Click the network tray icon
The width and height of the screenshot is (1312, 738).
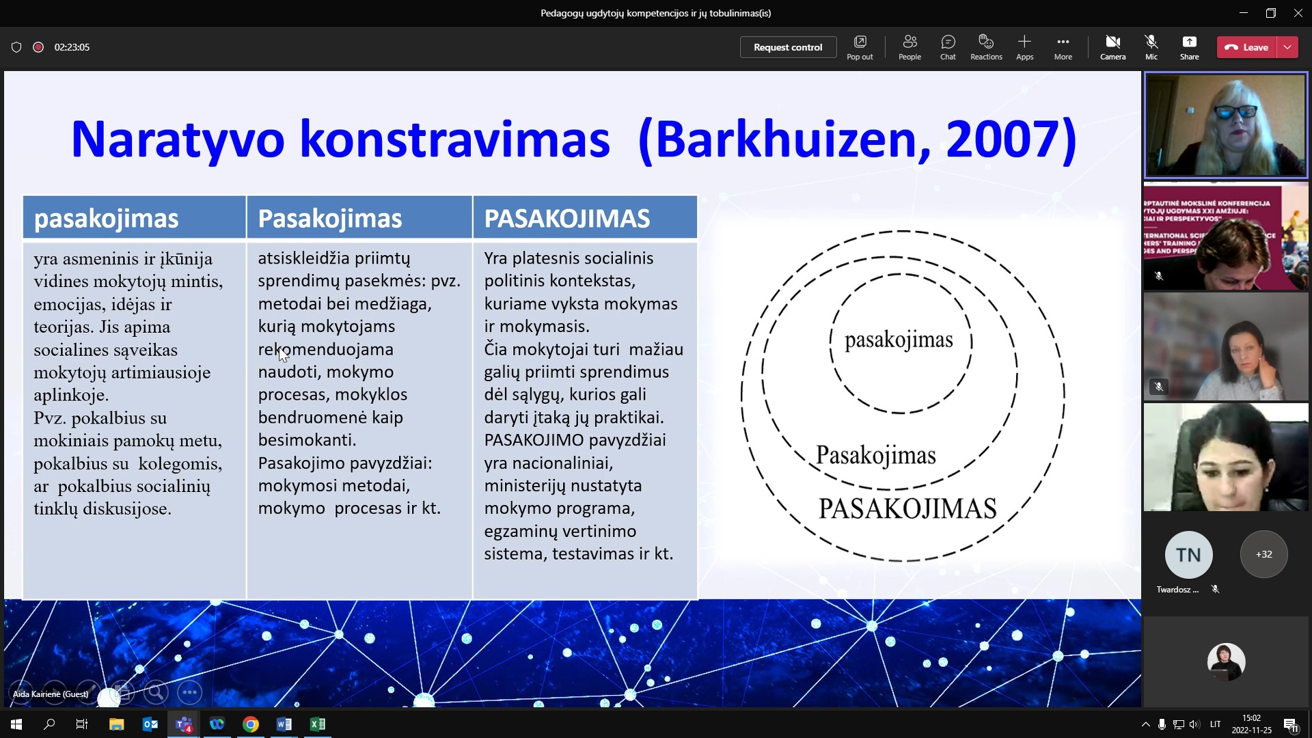[1178, 724]
